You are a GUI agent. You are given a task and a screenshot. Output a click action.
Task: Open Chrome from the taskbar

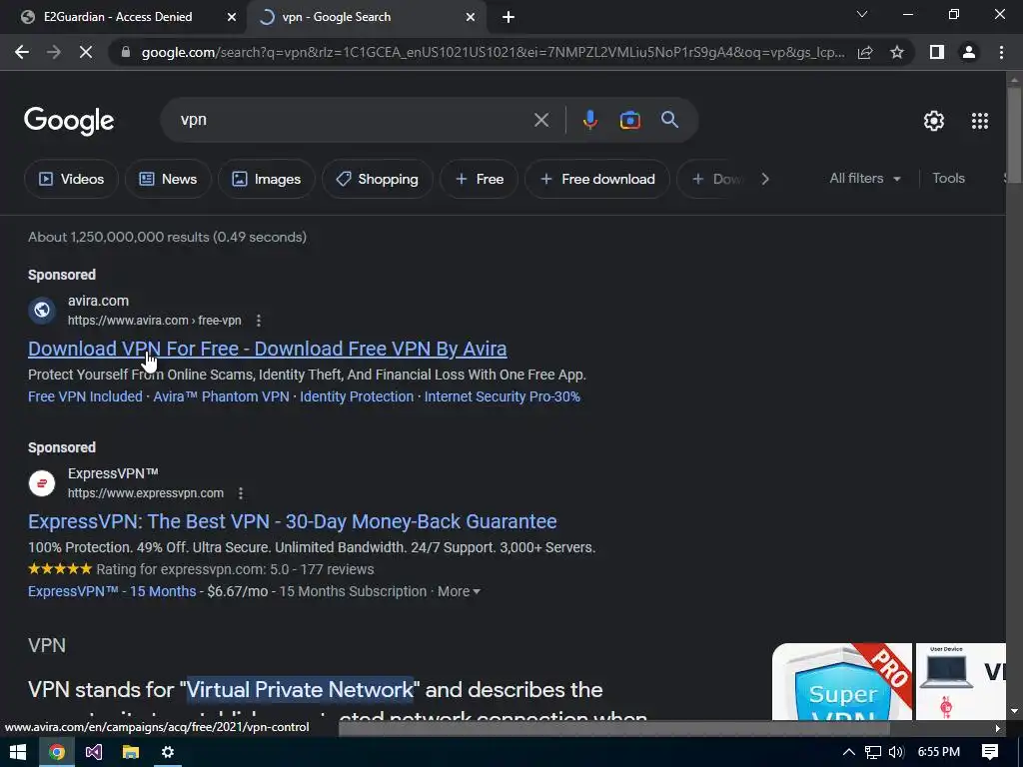57,752
